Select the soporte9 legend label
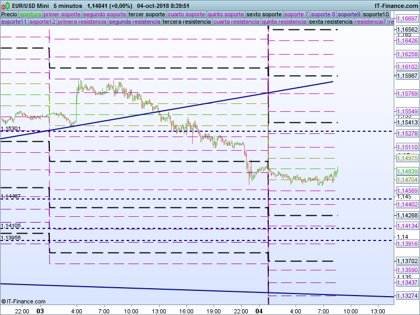 click(x=349, y=14)
